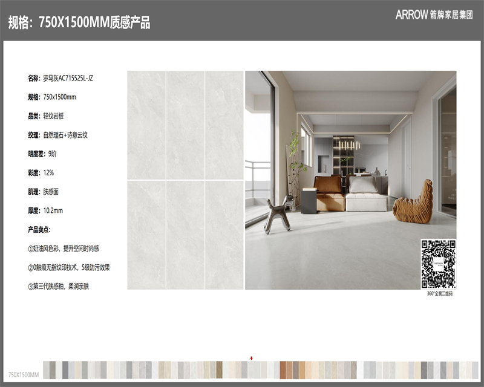Pick the swatch under the red arrow
This screenshot has height=387, width=484.
(x=252, y=370)
